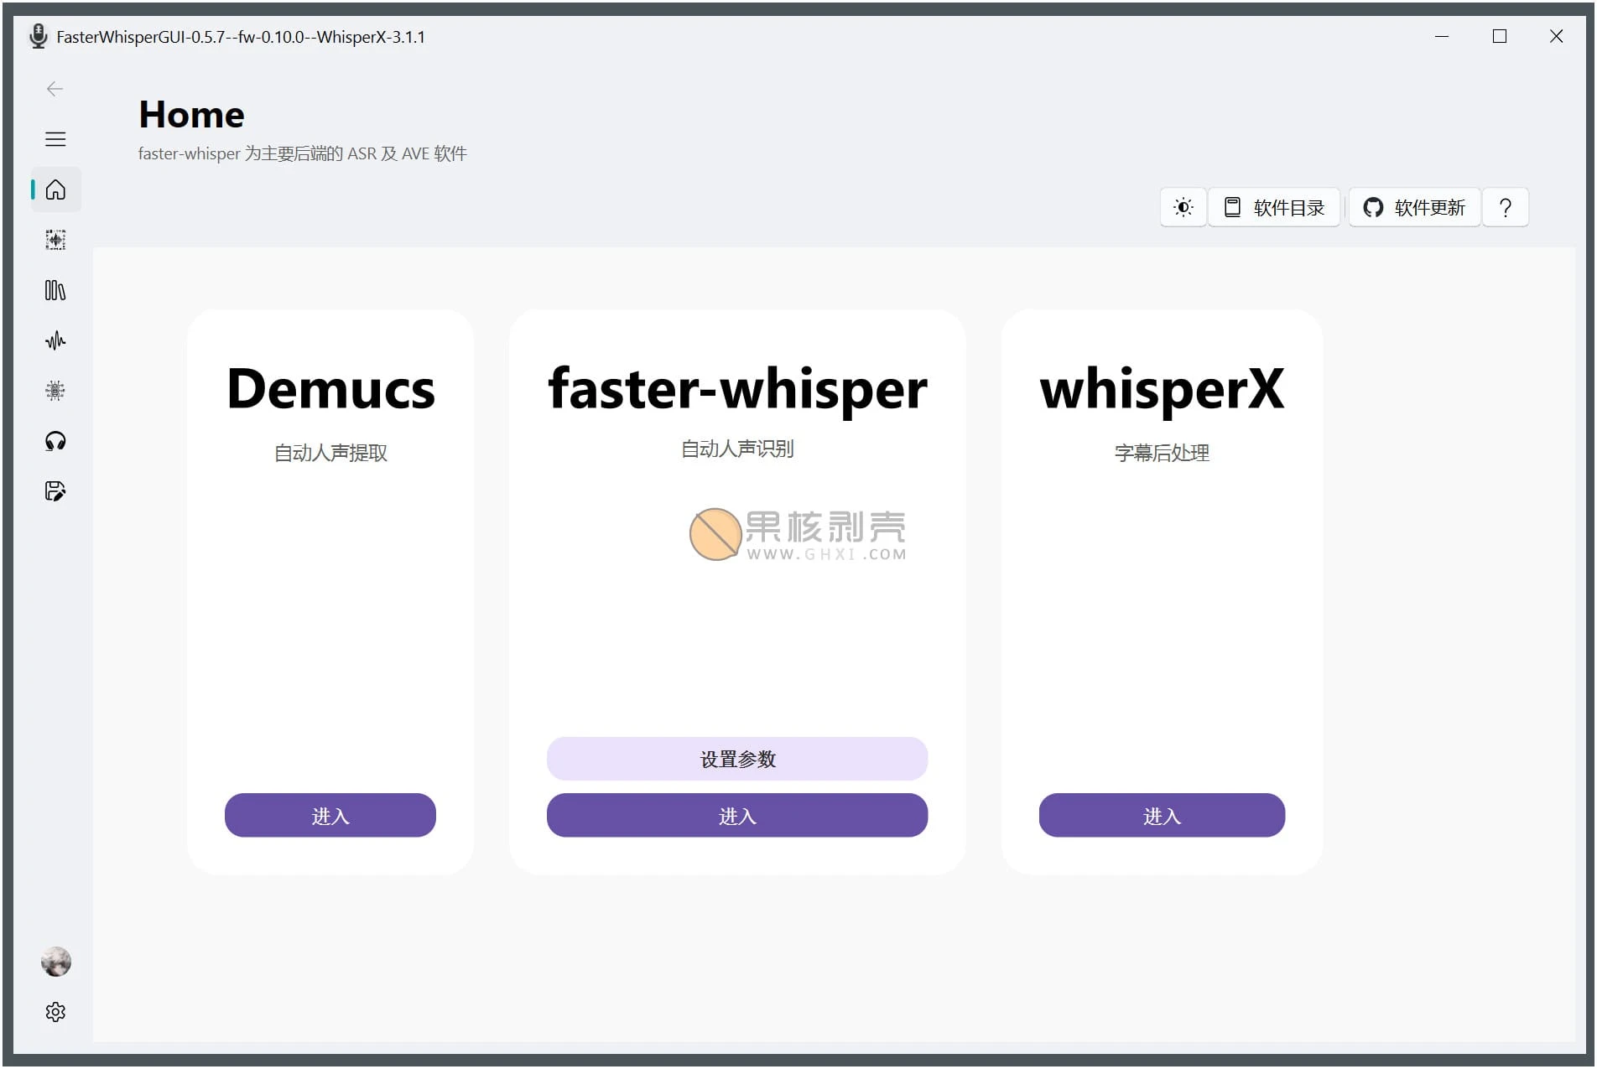Open the Settings gear at bottom sidebar
The image size is (1597, 1069).
point(55,1011)
